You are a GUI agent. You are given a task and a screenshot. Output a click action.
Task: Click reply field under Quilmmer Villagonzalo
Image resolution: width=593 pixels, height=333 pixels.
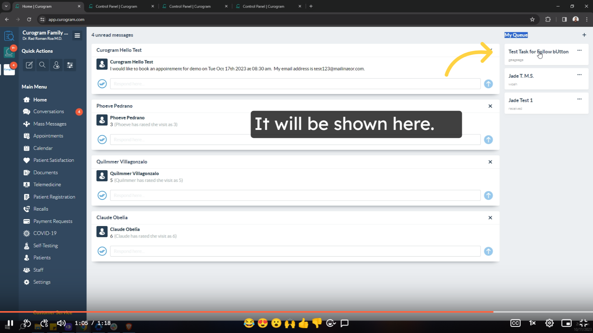[295, 196]
